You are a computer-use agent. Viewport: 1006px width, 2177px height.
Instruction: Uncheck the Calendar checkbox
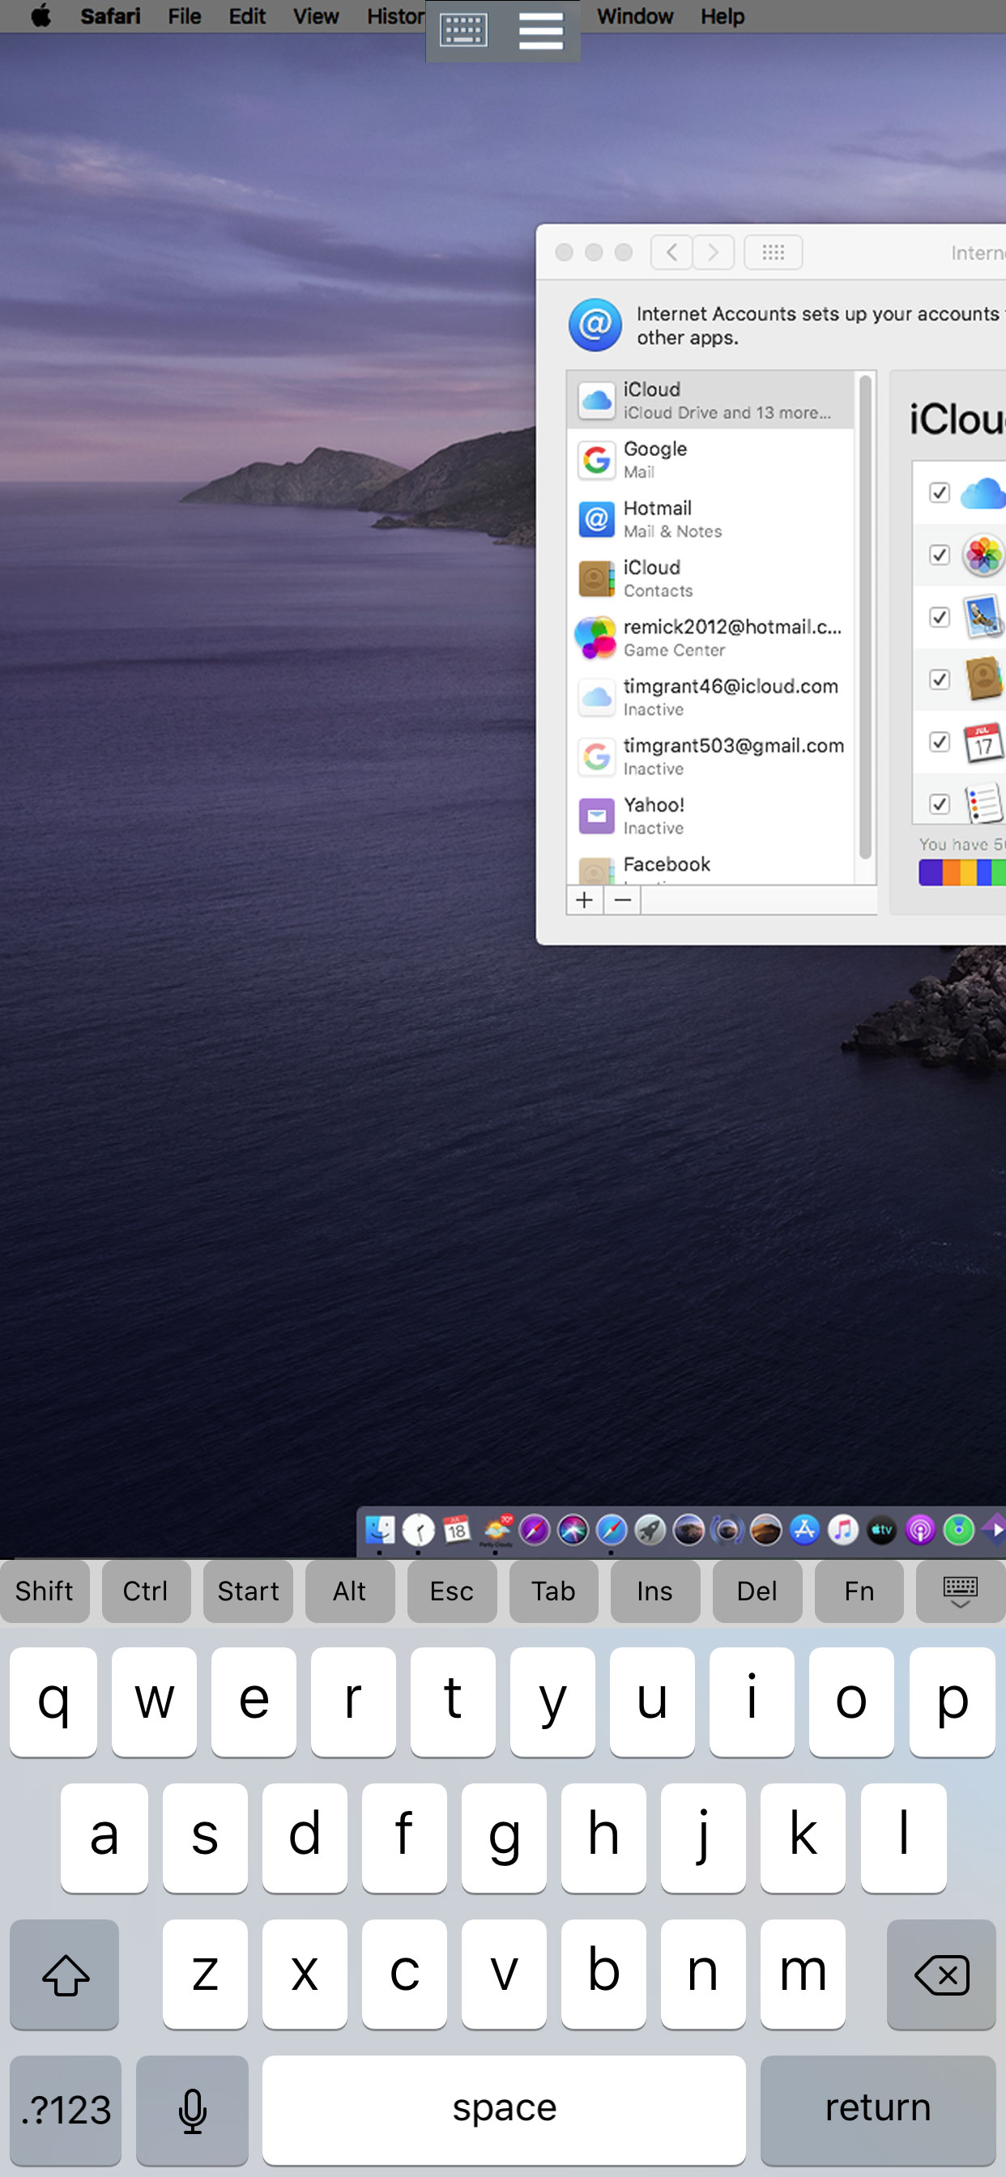(940, 742)
